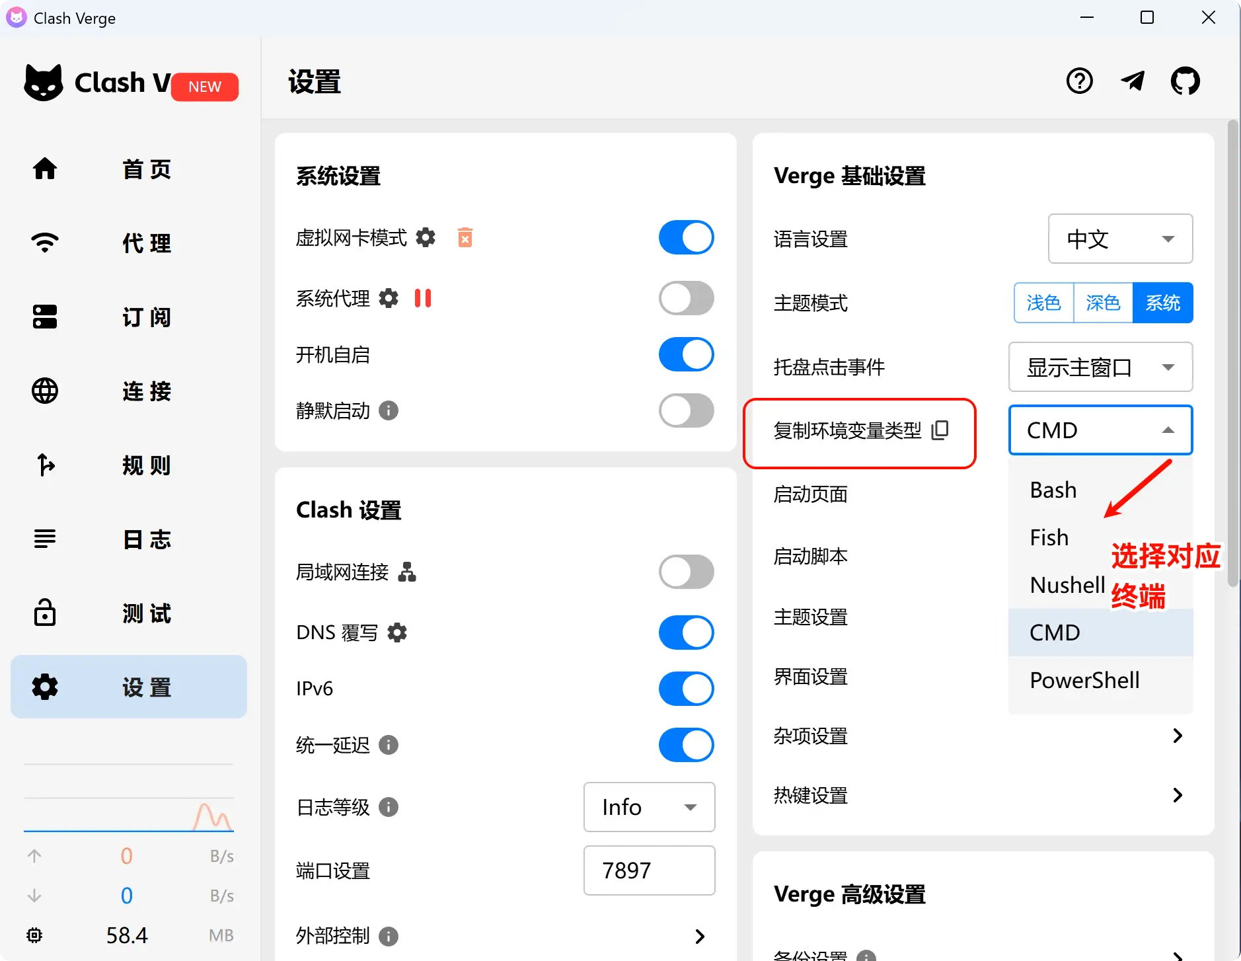Maximize the Clash Verge window
Screen dimensions: 1241x961
pyautogui.click(x=1148, y=18)
